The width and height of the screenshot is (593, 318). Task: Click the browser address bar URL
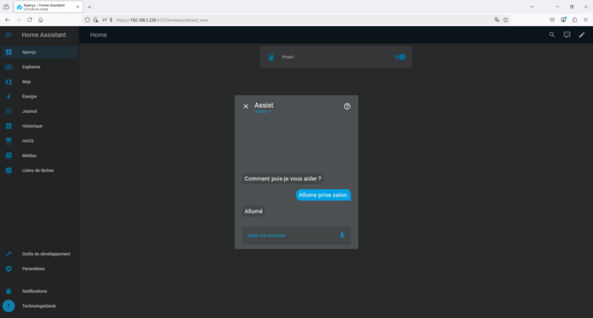pos(162,20)
